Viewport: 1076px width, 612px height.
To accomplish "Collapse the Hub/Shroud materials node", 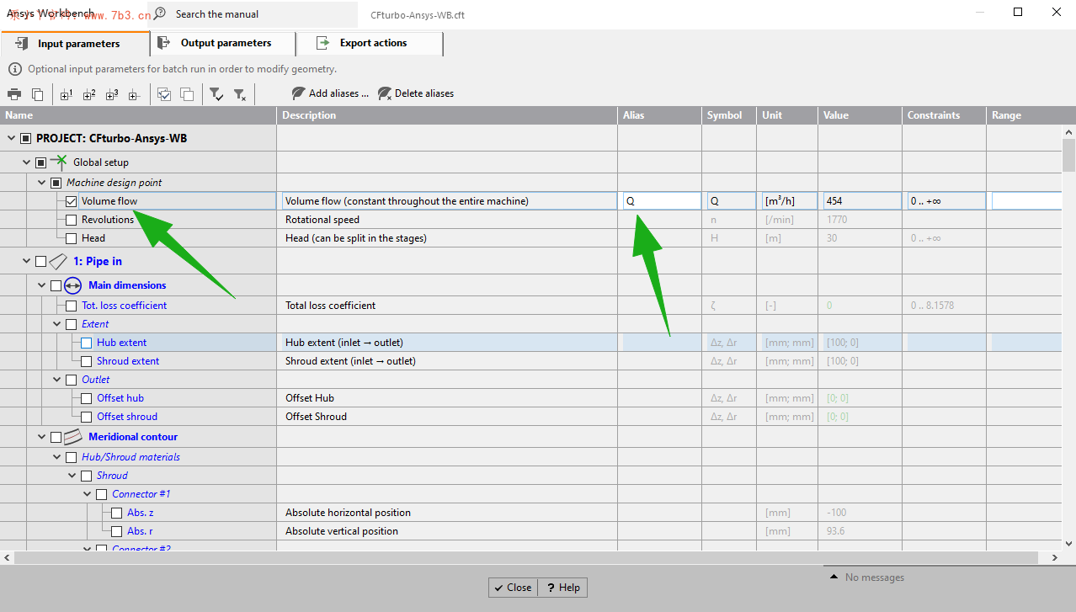I will 56,457.
